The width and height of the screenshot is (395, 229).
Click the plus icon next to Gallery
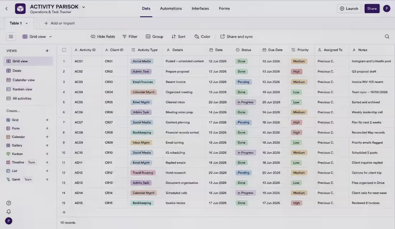click(x=47, y=145)
